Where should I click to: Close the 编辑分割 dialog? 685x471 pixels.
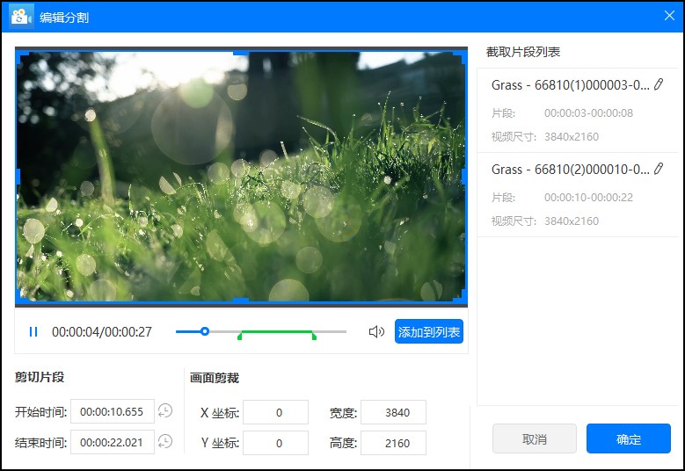(669, 16)
